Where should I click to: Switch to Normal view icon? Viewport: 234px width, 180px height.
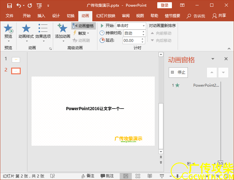(x=126, y=176)
